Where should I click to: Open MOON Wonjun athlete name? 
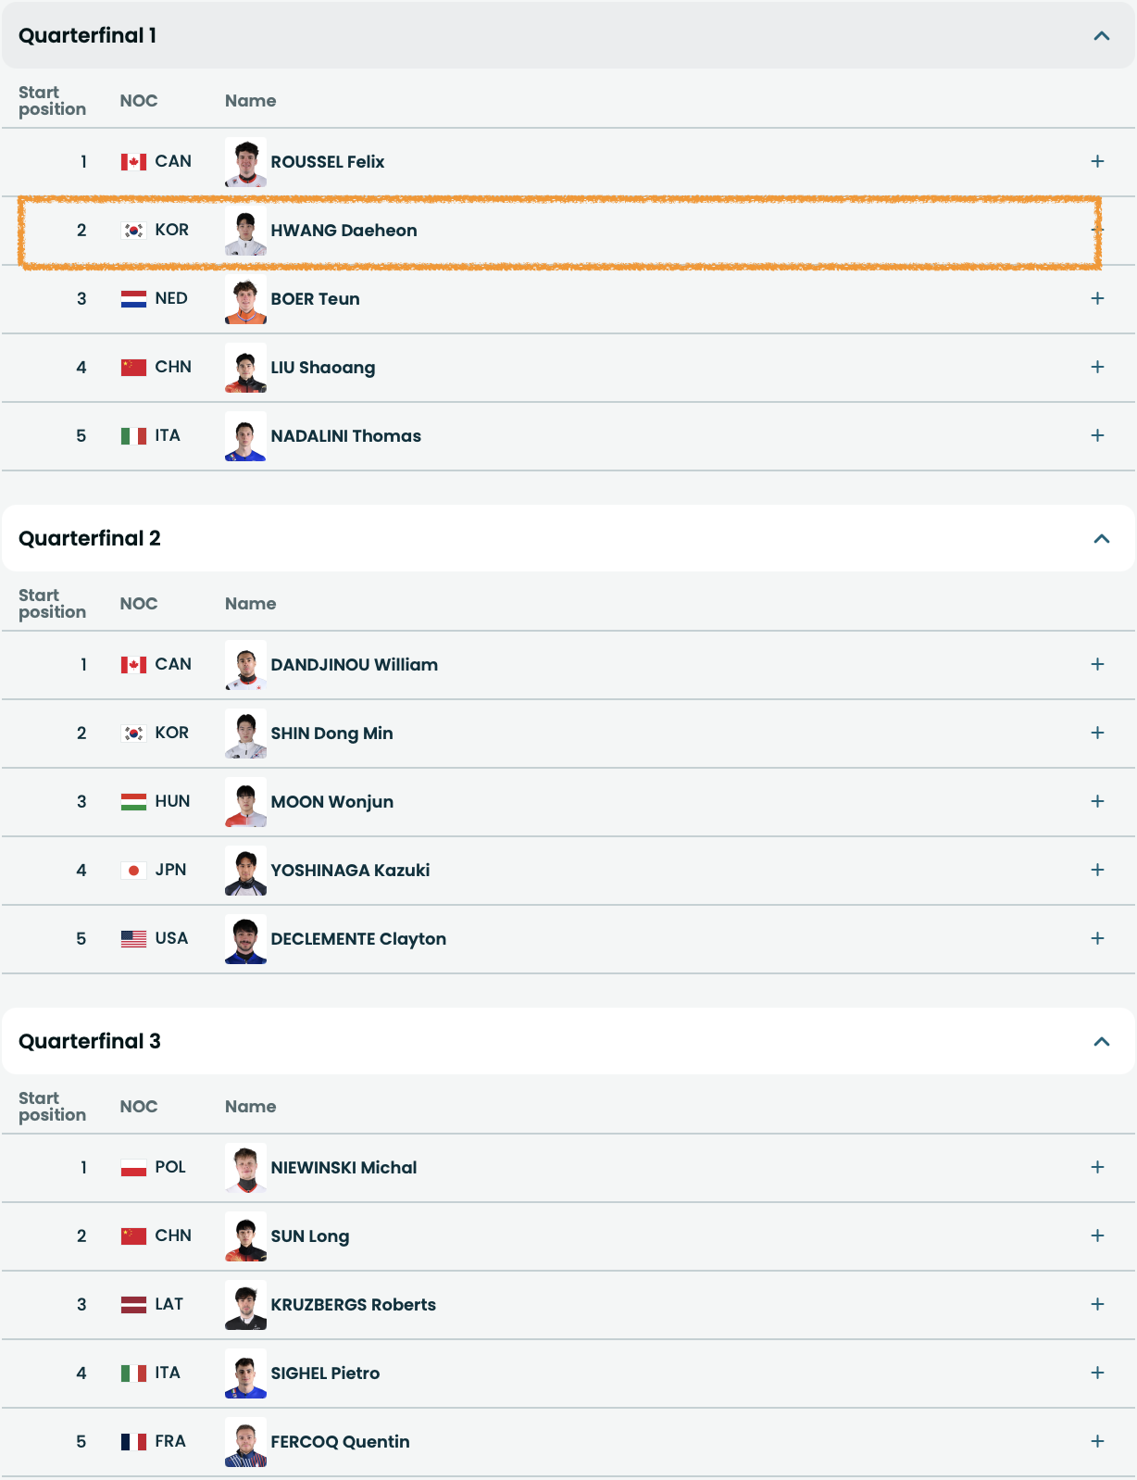331,802
